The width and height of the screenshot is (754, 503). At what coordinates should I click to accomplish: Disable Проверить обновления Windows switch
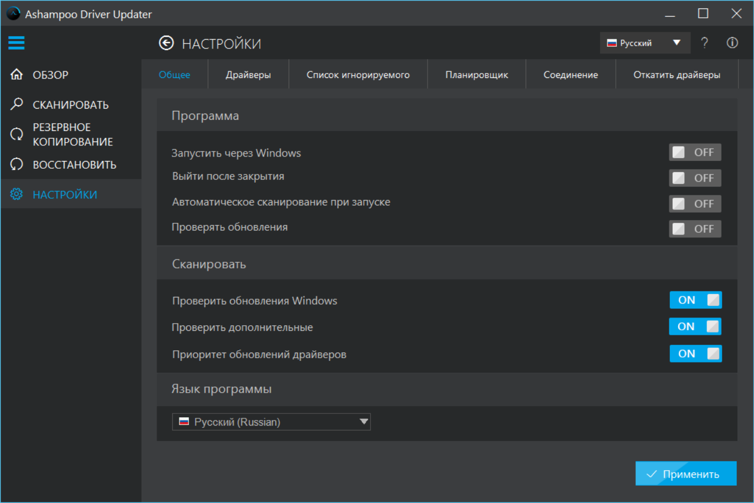point(695,300)
